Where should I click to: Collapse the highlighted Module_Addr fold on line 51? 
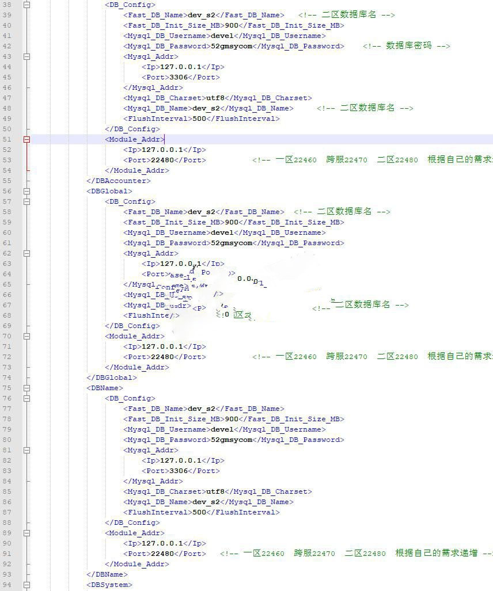pyautogui.click(x=26, y=139)
